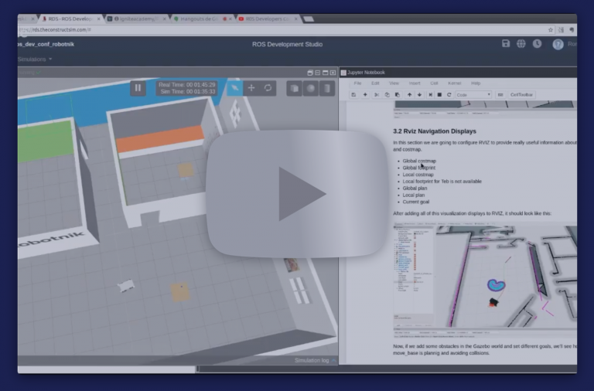Image resolution: width=594 pixels, height=391 pixels.
Task: Click the ros_dev_conf_robotnik project name
Action: (46, 44)
